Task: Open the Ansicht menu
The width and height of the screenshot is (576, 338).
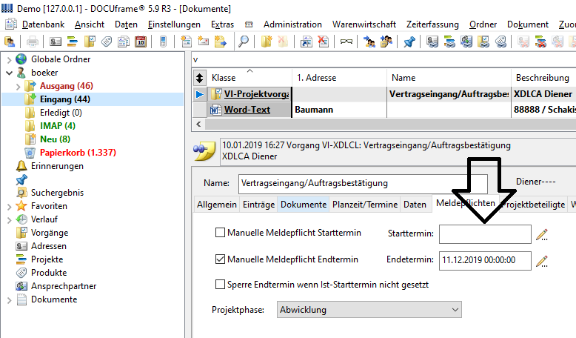Action: pos(90,24)
